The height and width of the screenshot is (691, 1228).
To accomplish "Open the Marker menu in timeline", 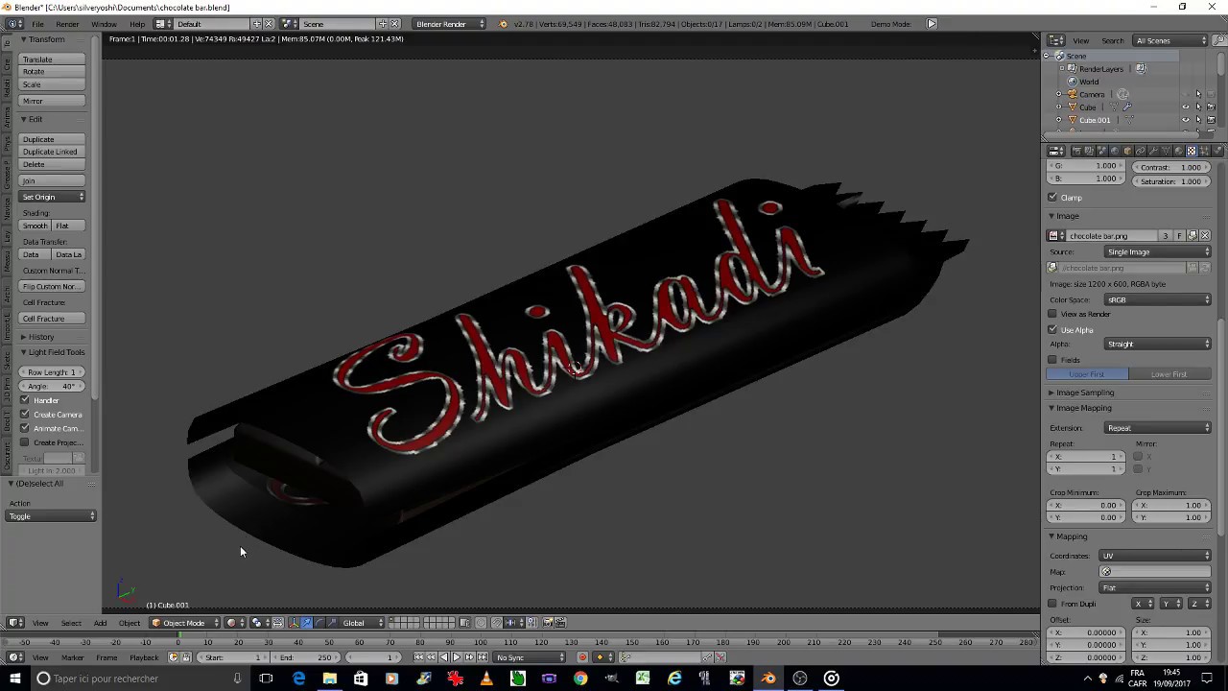I will [72, 657].
